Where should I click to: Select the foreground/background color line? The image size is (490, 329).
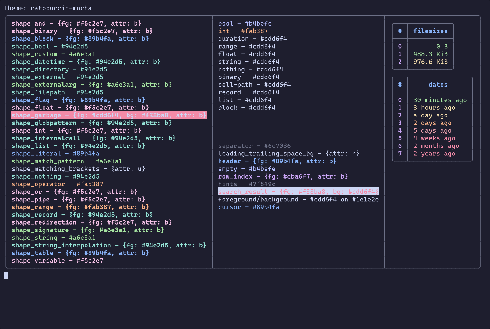pos(298,200)
